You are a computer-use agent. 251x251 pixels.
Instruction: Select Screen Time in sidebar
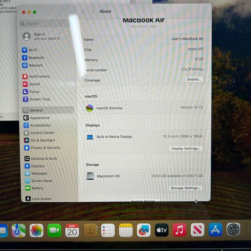coord(37,99)
